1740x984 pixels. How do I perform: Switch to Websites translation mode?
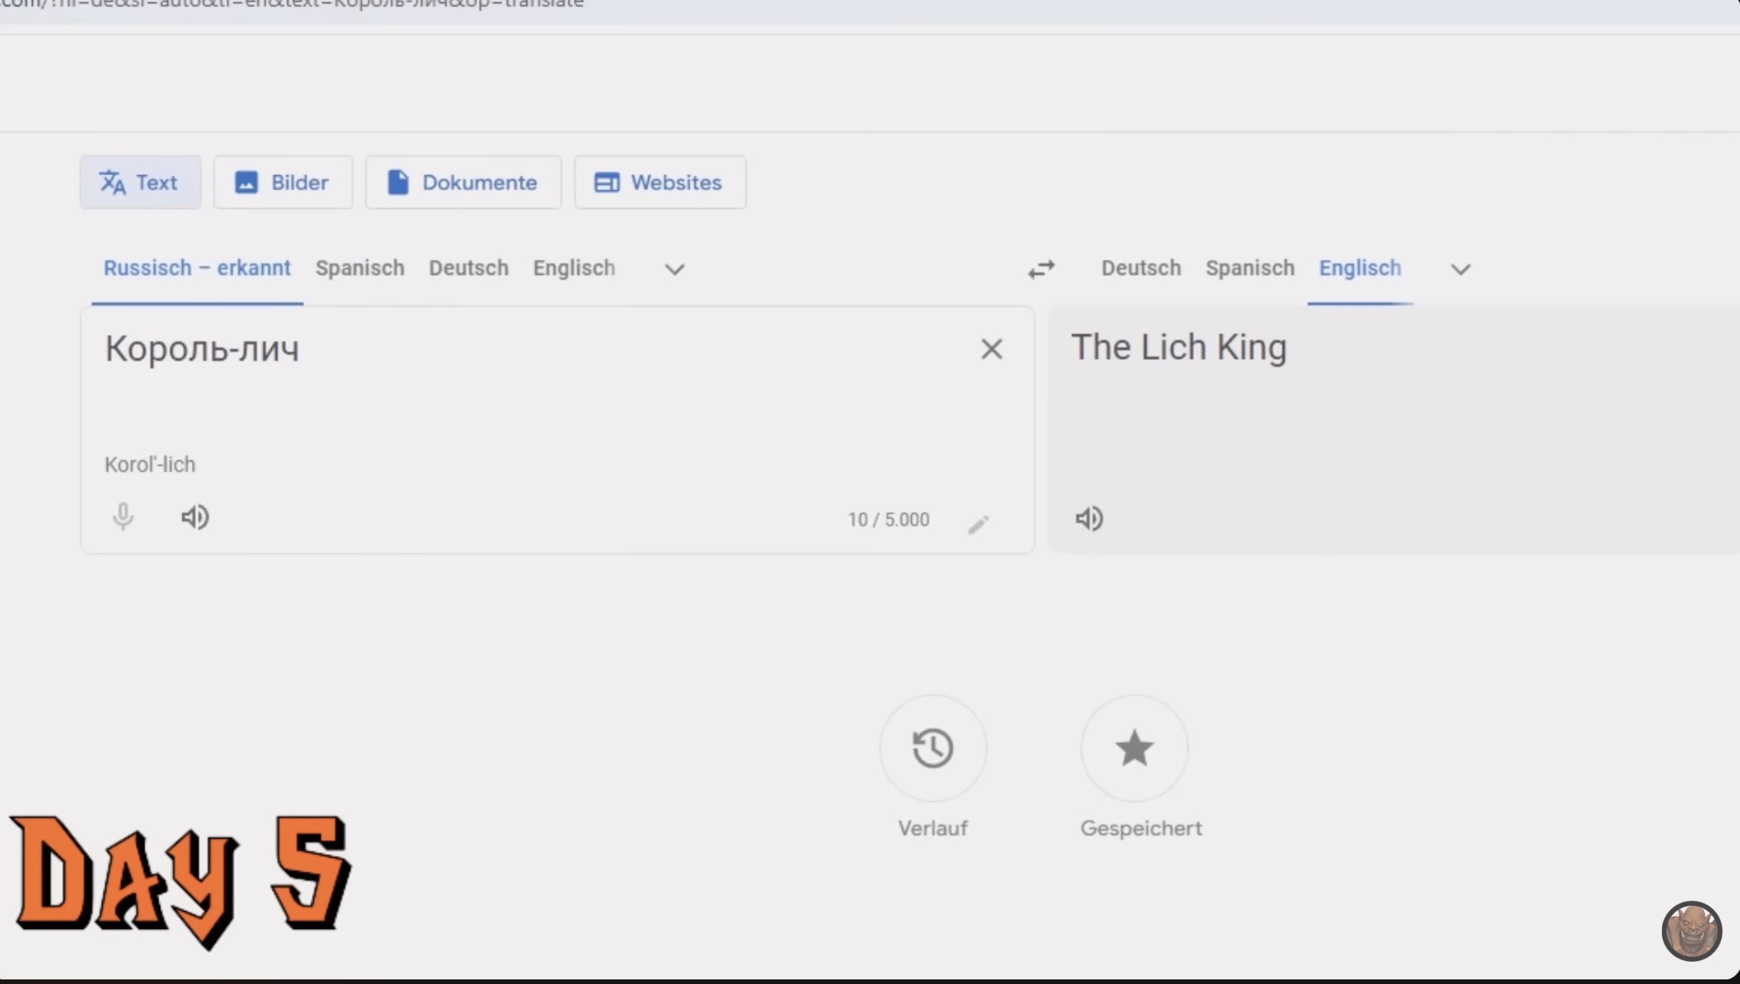pyautogui.click(x=659, y=182)
